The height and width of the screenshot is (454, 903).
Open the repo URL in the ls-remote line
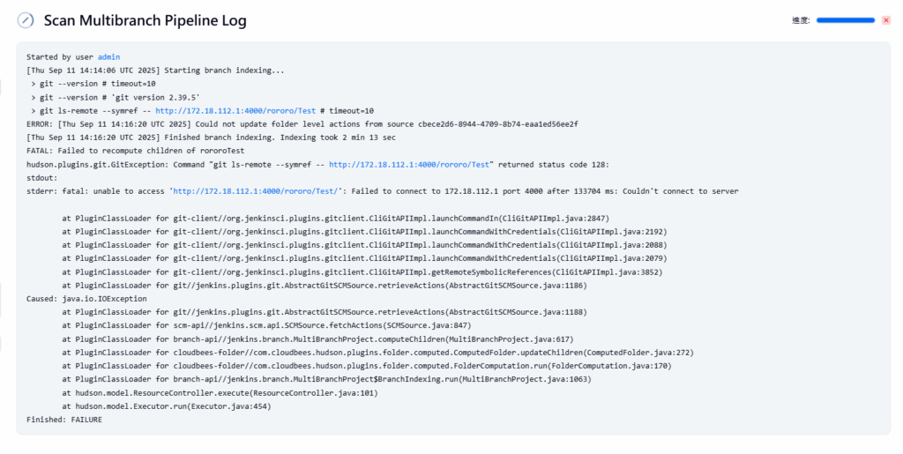235,111
